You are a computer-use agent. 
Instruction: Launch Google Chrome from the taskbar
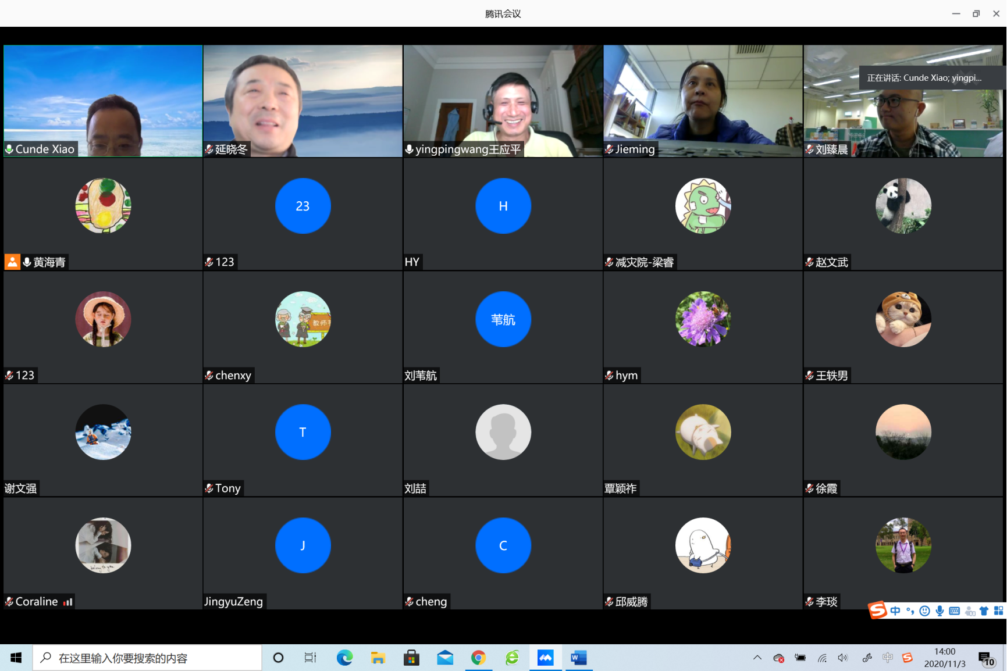[x=478, y=658]
